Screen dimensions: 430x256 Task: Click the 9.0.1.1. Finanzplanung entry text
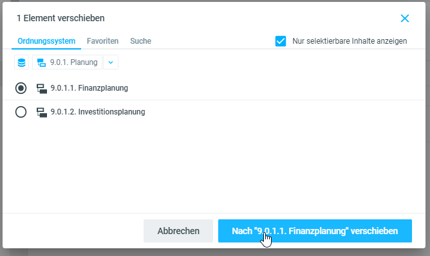click(89, 88)
